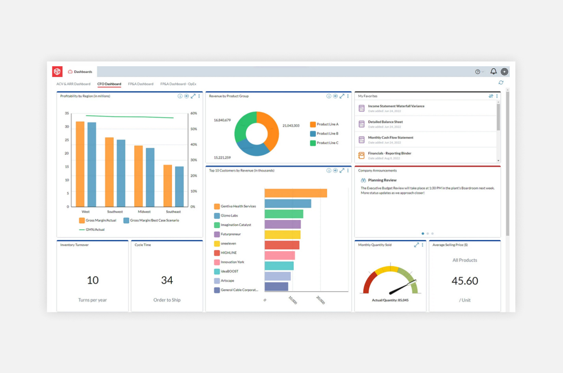
Task: Expand the Revenue by Product Group chart fullscreen
Action: click(342, 96)
